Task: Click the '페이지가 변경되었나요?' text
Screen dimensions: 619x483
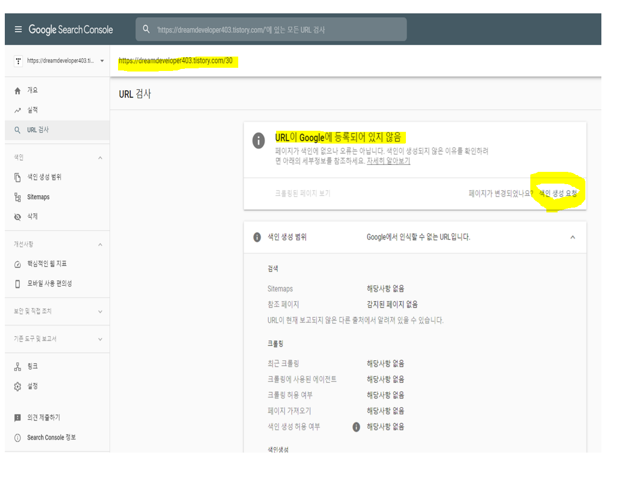Action: click(x=500, y=193)
